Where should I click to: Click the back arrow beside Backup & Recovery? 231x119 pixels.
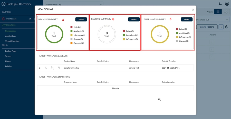[x=3, y=4]
